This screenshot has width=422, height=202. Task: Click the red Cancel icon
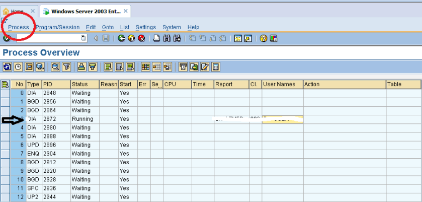pos(142,38)
